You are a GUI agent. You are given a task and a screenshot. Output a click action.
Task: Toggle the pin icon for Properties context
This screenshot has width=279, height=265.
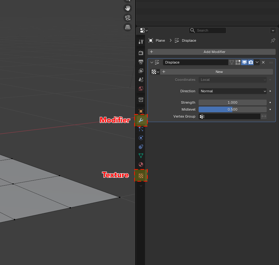pyautogui.click(x=273, y=40)
